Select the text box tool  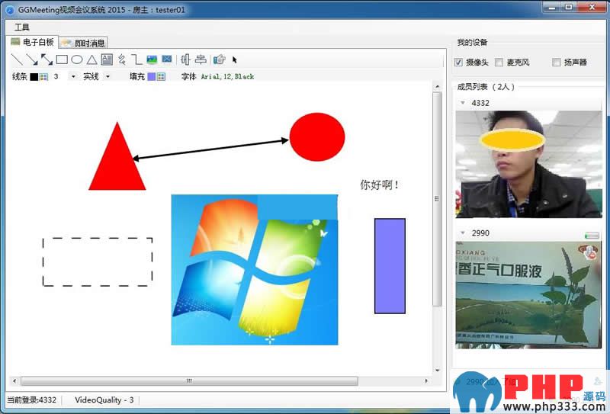(x=107, y=59)
